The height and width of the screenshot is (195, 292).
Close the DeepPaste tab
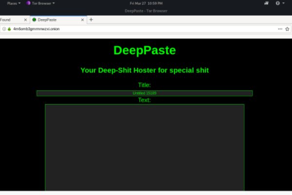click(x=83, y=20)
